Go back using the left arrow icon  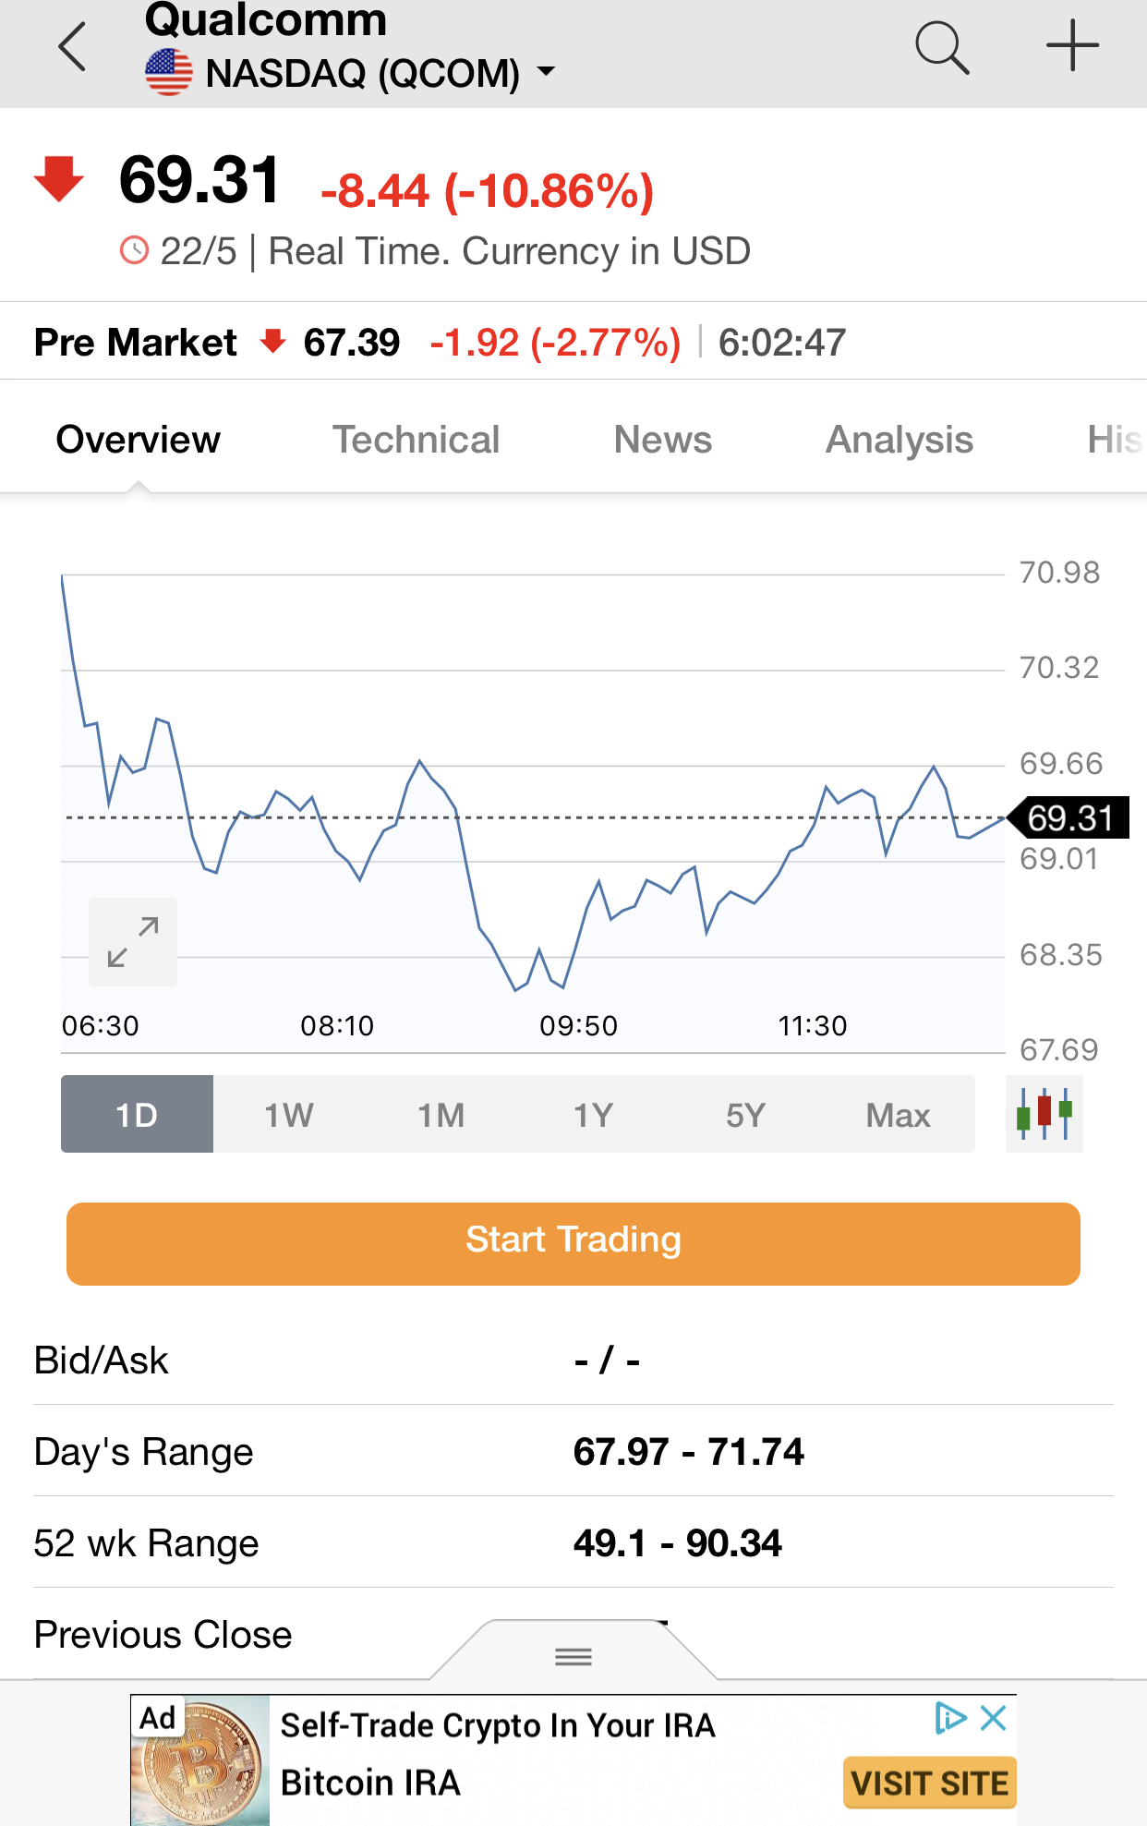pos(72,47)
